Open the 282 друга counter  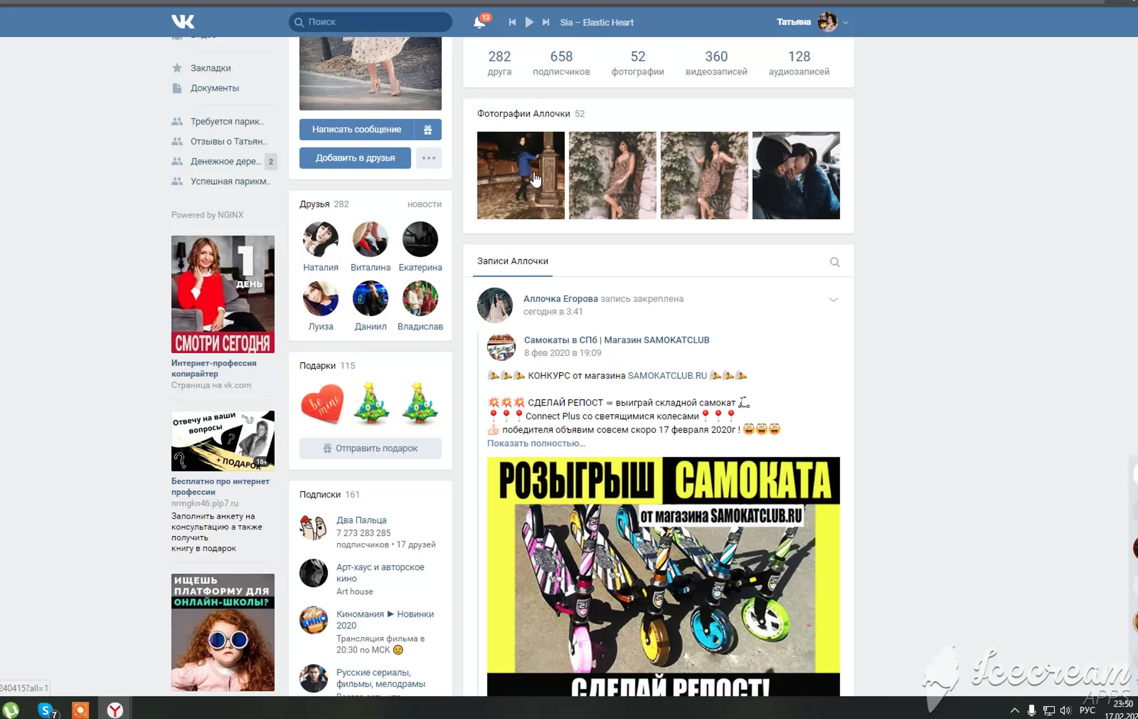click(x=499, y=63)
